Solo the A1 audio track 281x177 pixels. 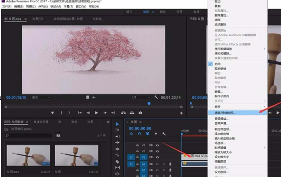click(x=164, y=164)
